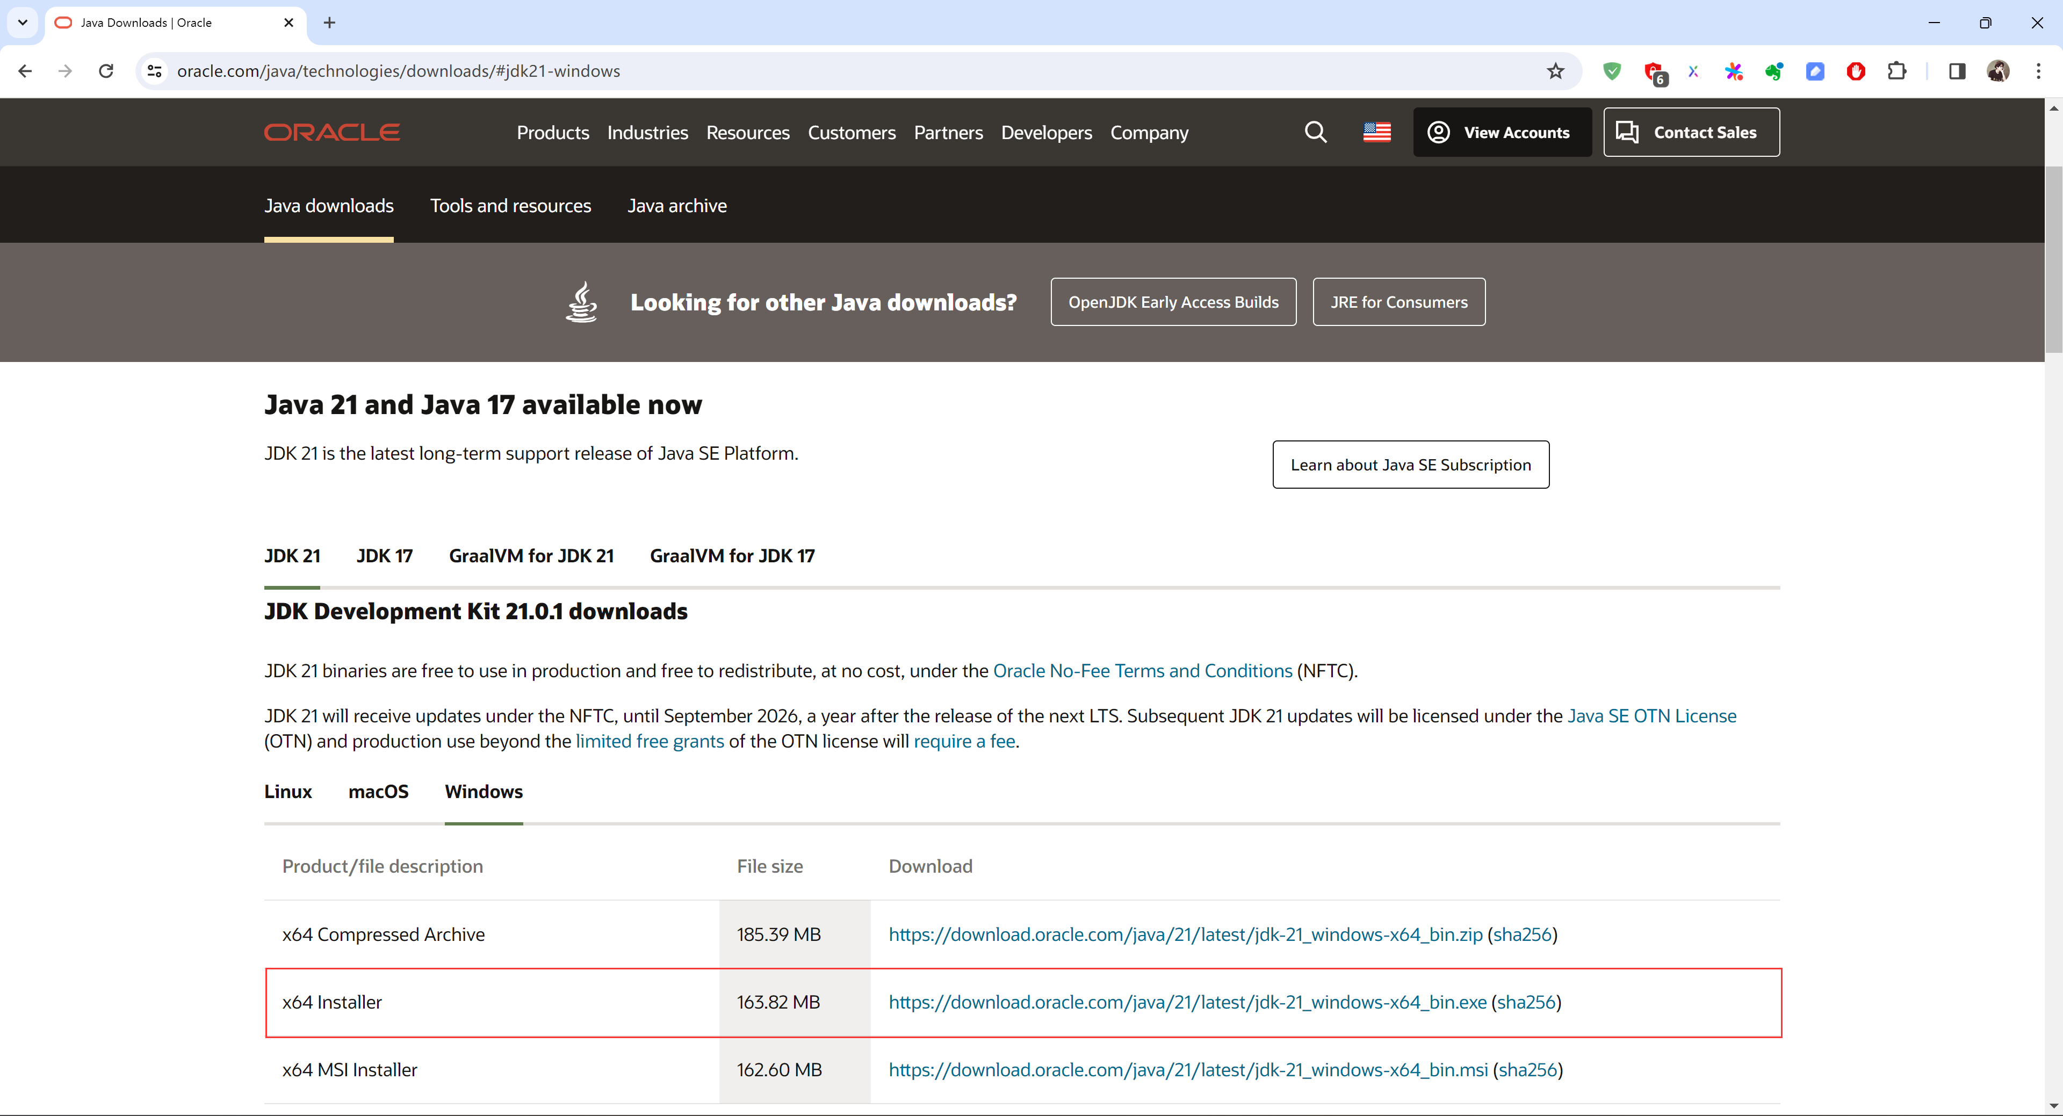Close the Java Downloads tab

[289, 23]
